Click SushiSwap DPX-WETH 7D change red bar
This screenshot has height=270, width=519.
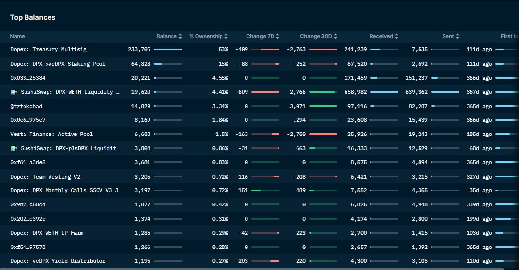click(x=266, y=92)
